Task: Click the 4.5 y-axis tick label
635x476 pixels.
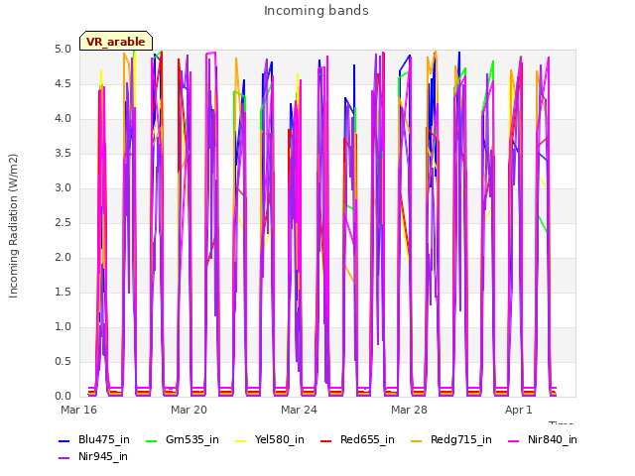Action: pyautogui.click(x=63, y=83)
